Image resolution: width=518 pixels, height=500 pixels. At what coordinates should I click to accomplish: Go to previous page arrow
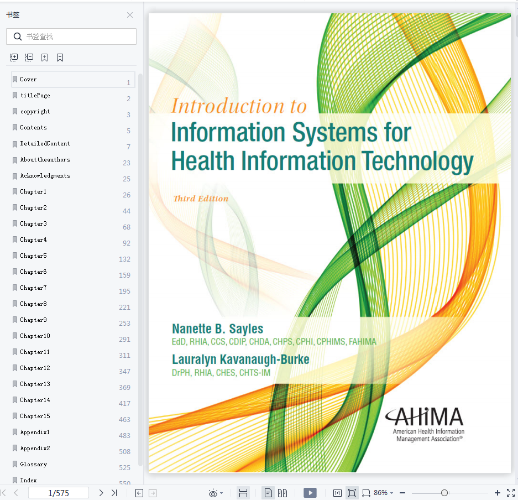16,493
